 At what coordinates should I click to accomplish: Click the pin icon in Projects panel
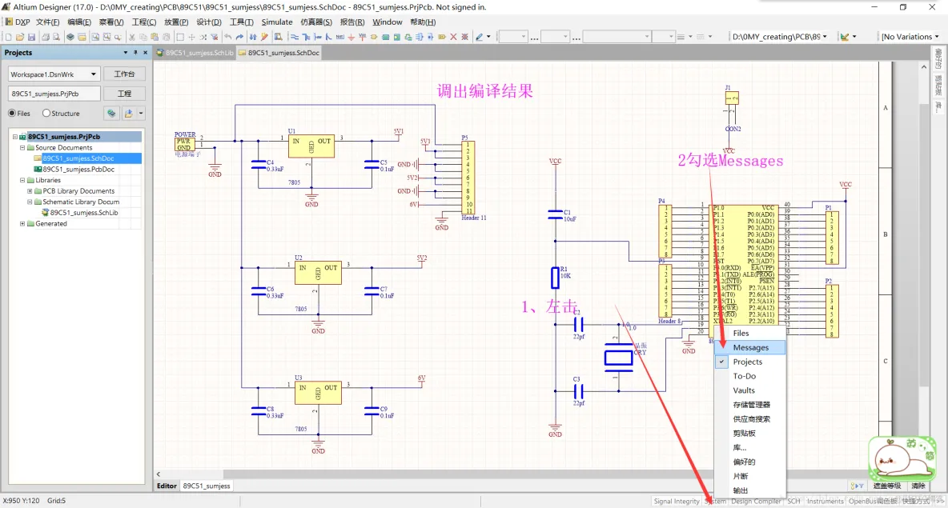[x=135, y=53]
